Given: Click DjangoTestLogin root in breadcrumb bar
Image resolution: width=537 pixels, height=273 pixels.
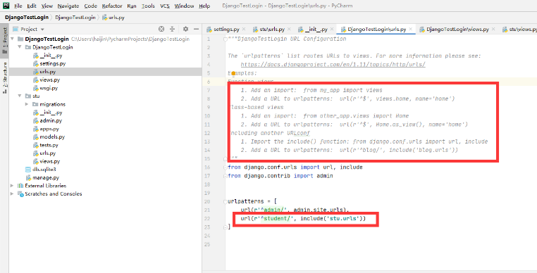Looking at the screenshot, I should click(x=27, y=17).
